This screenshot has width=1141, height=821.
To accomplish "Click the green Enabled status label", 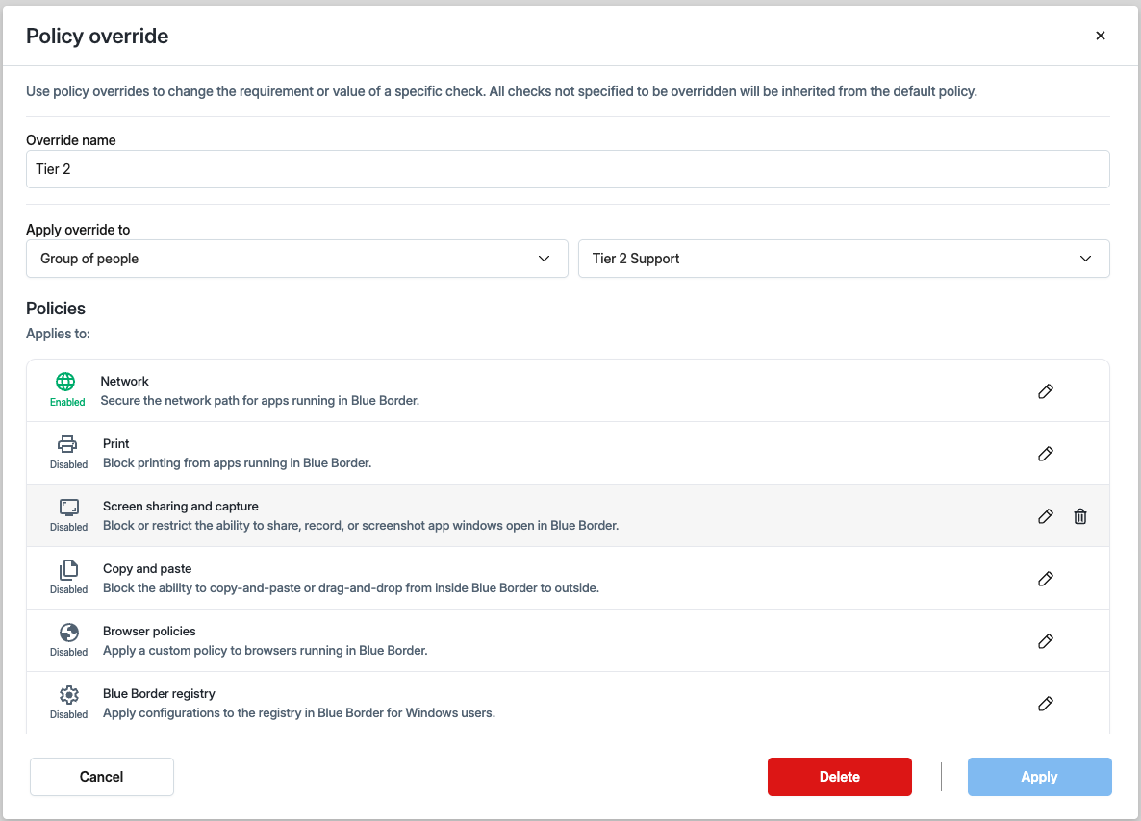I will [x=67, y=402].
